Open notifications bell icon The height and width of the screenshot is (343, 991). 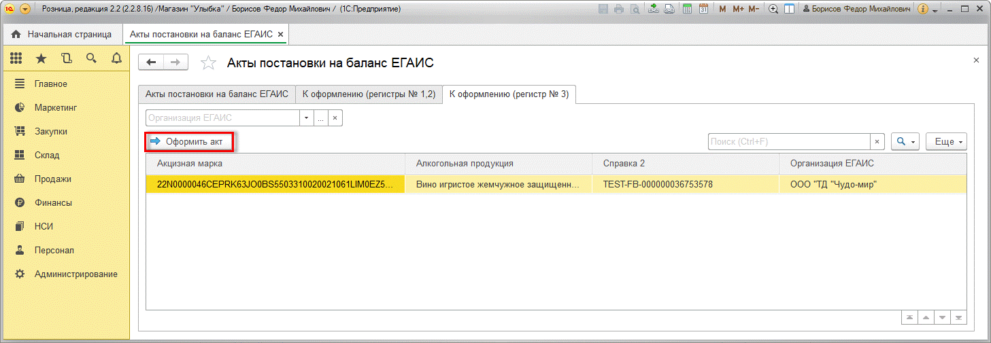click(x=116, y=59)
